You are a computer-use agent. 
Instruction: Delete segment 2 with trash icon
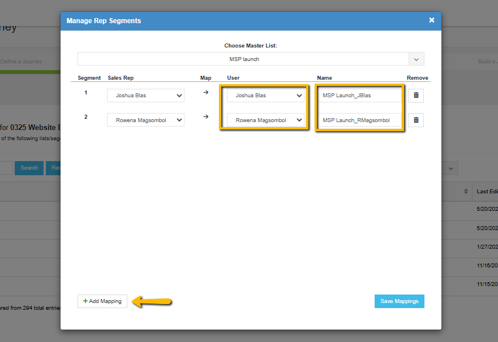coord(416,120)
